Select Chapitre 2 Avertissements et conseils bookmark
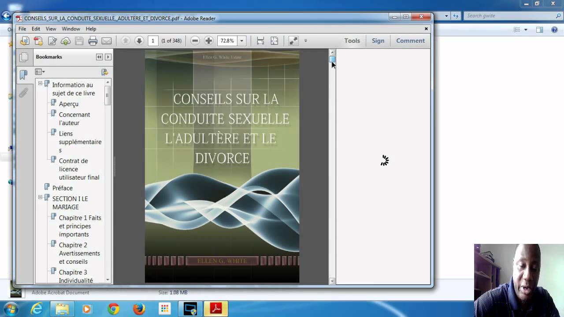564x317 pixels. (x=79, y=253)
